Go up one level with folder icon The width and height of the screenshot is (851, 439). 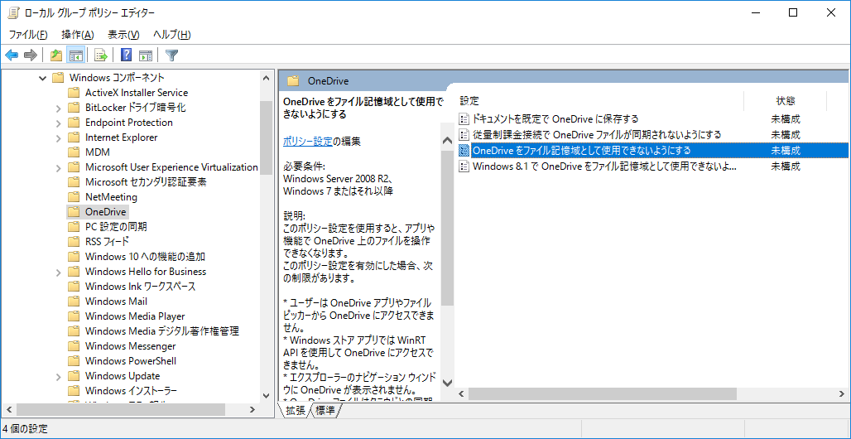[56, 55]
